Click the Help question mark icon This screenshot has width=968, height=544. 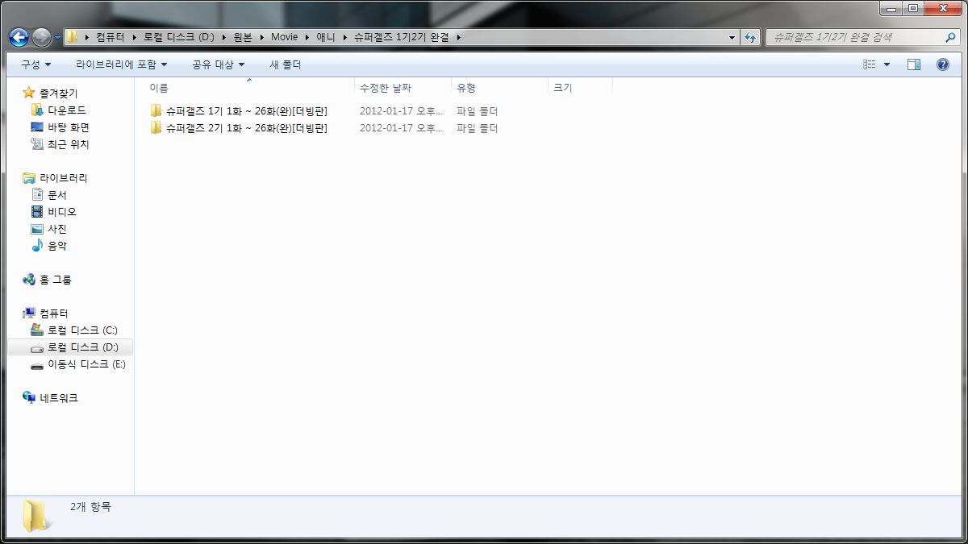pyautogui.click(x=942, y=64)
